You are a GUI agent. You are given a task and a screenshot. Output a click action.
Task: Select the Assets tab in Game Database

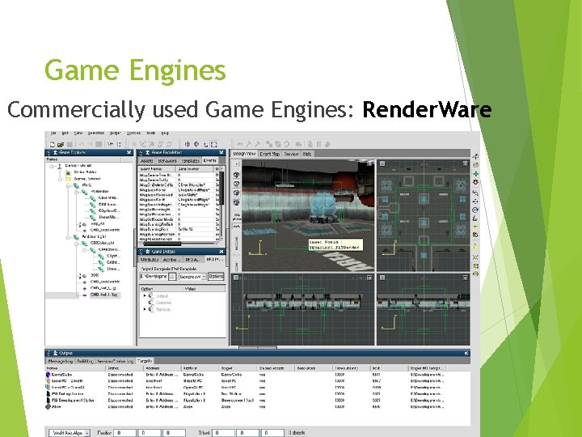coord(147,161)
